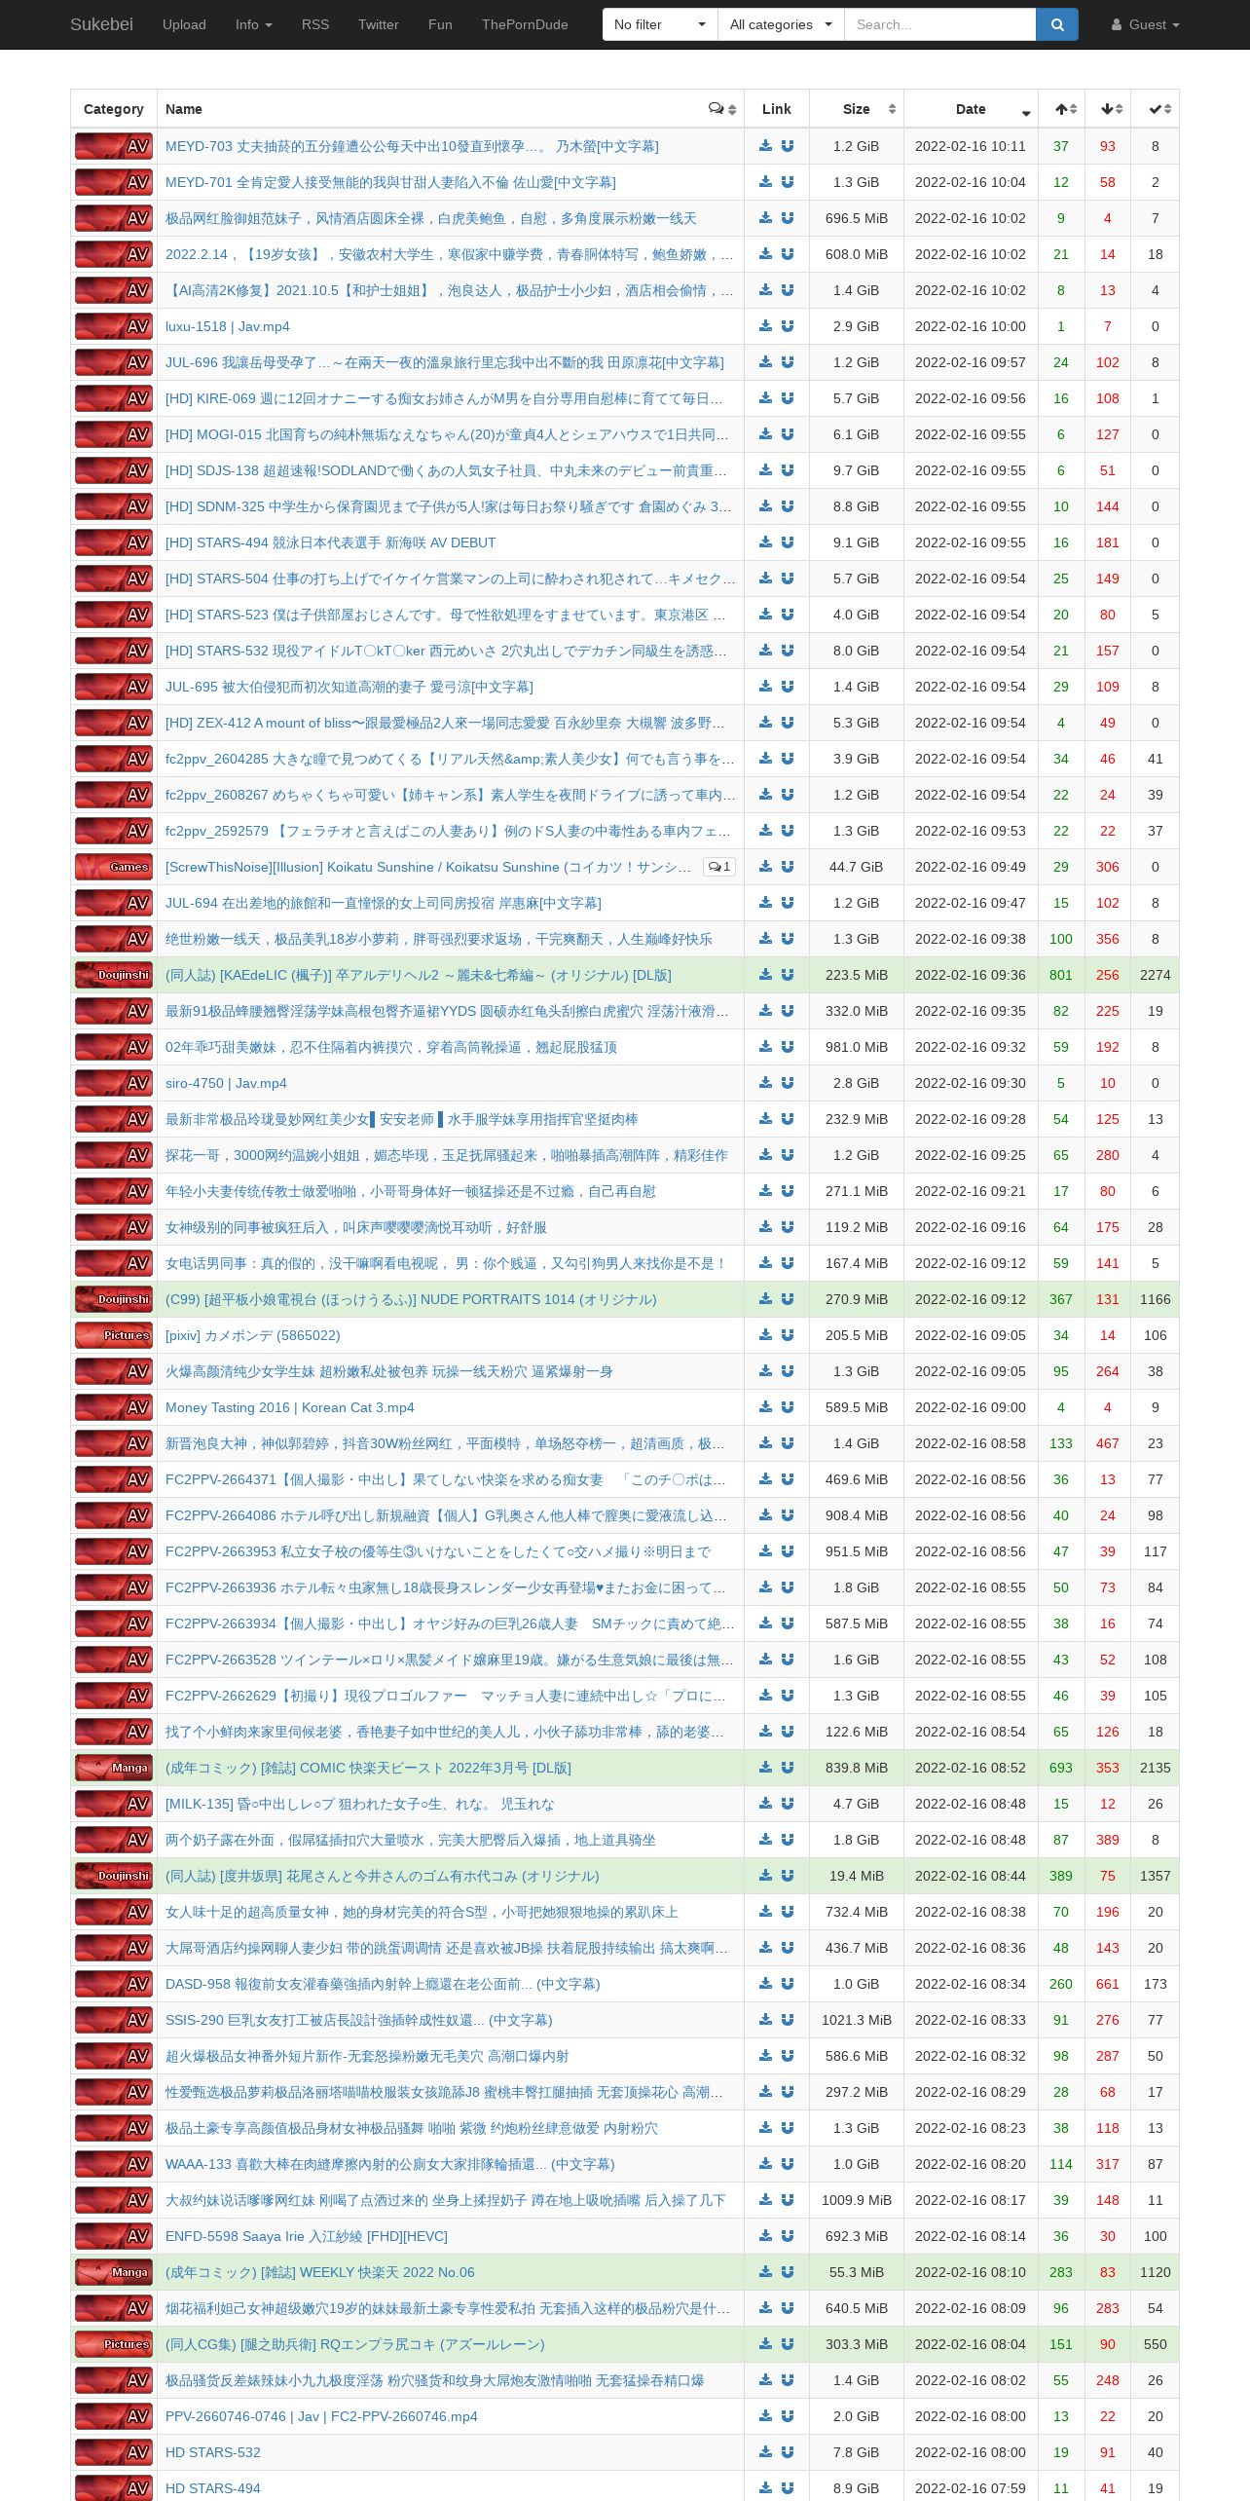The height and width of the screenshot is (2501, 1250).
Task: Open [HD] STARS-494 AV DEBUT torrent link
Action: coord(331,542)
